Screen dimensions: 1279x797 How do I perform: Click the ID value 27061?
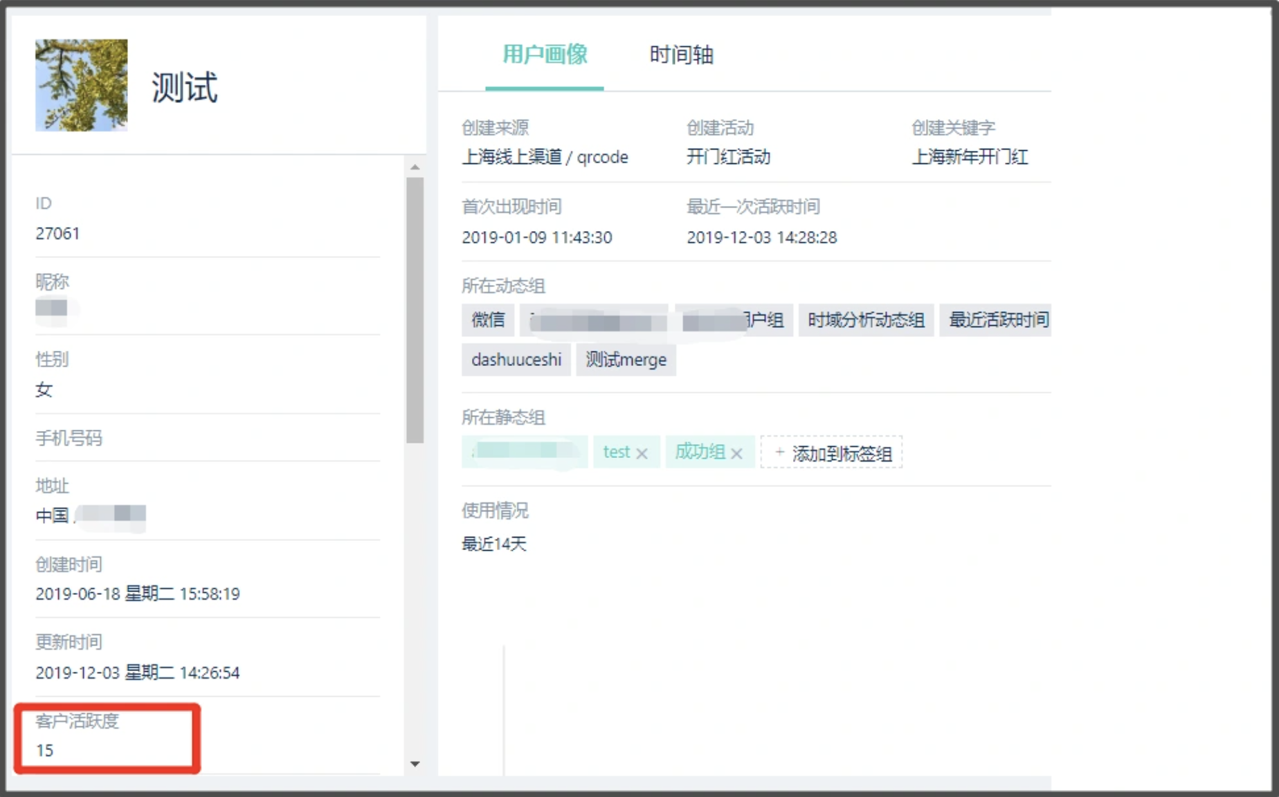pyautogui.click(x=57, y=234)
